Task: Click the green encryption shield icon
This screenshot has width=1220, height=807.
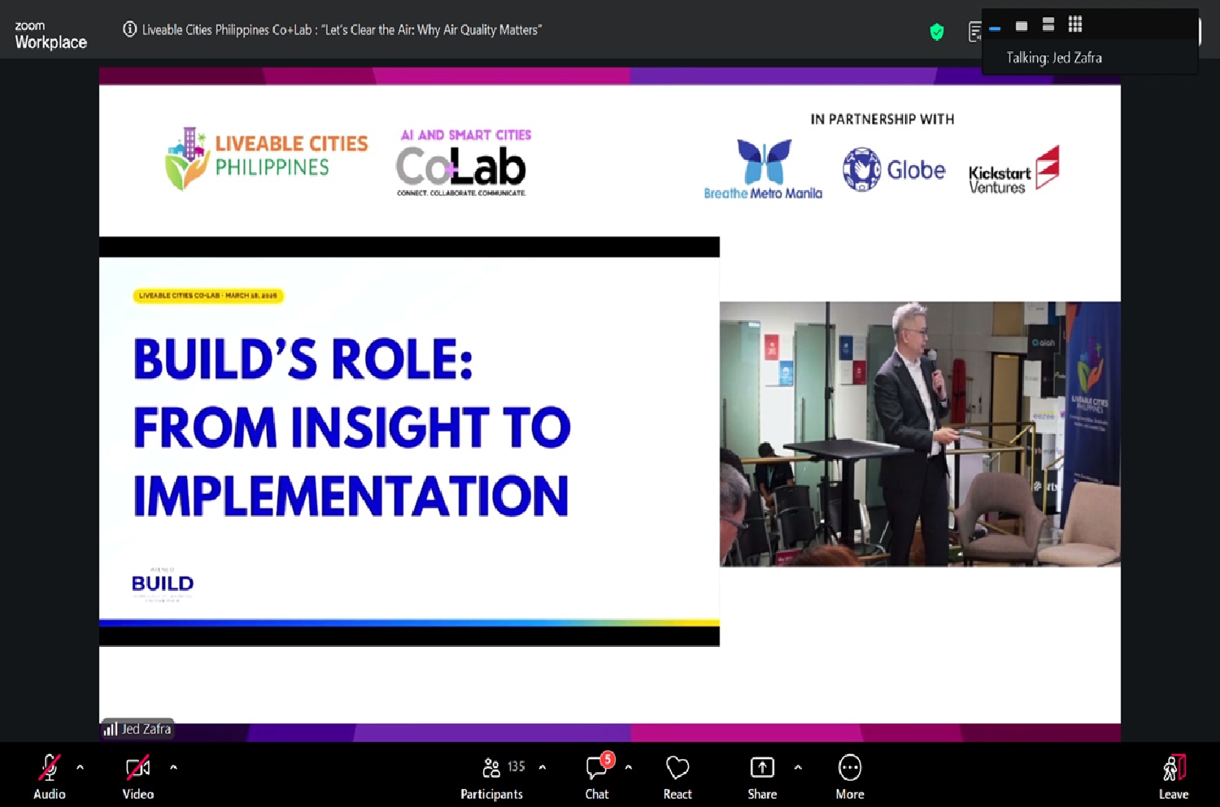Action: pyautogui.click(x=937, y=32)
